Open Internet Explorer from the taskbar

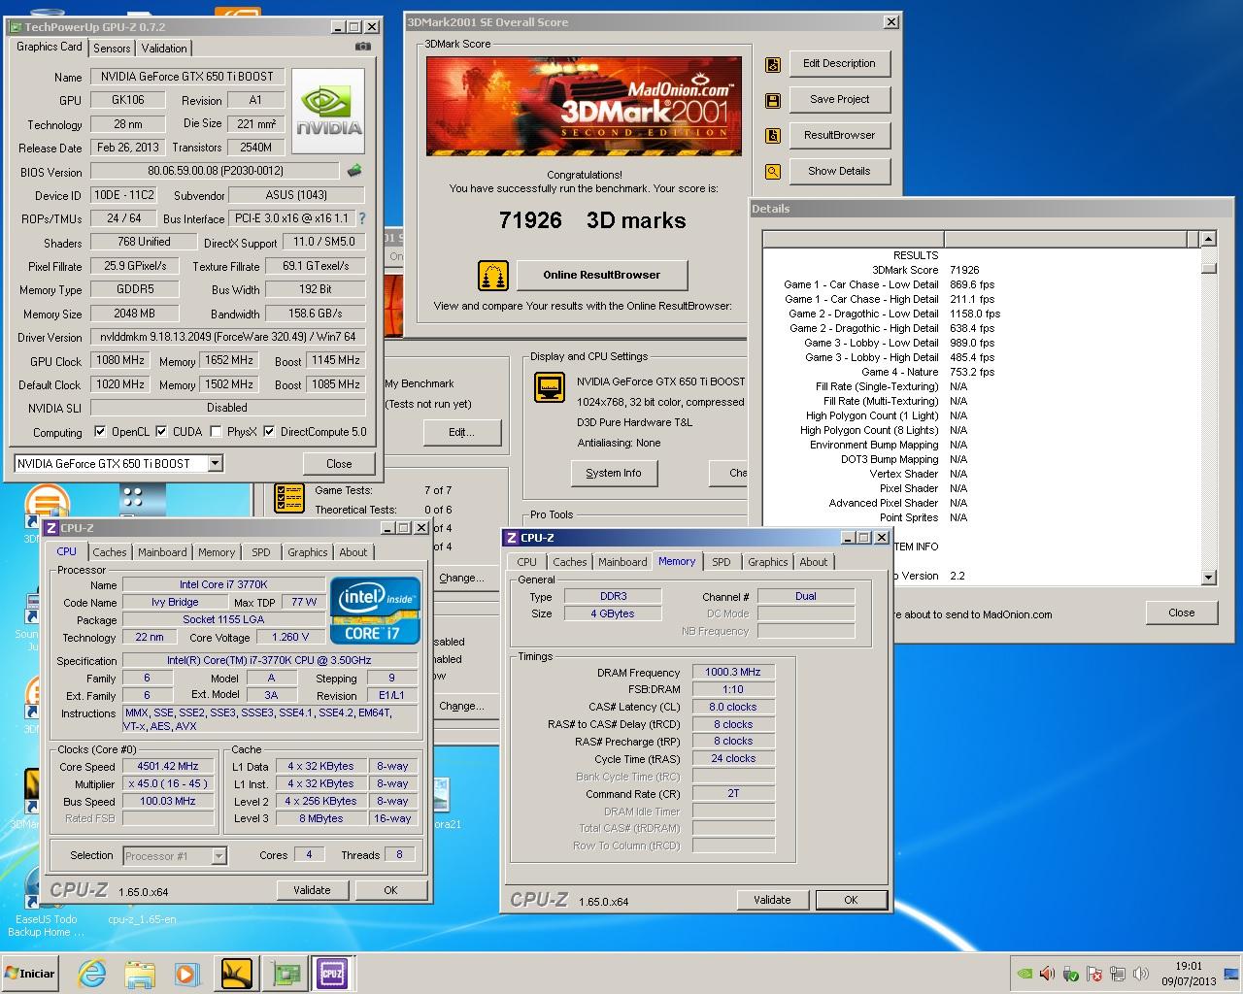[91, 973]
